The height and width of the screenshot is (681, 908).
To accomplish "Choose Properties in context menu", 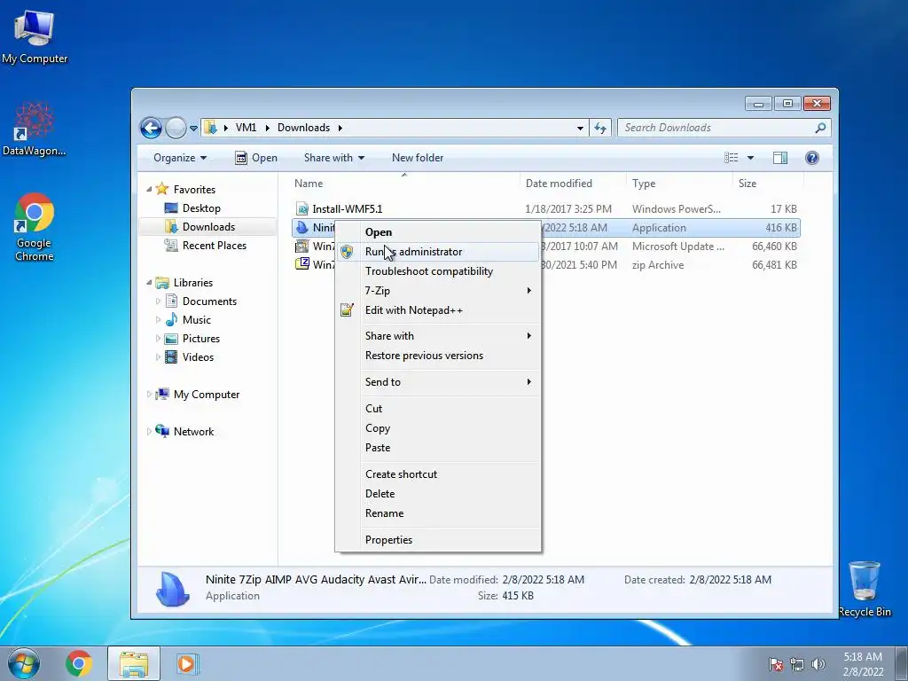I will (x=438, y=540).
